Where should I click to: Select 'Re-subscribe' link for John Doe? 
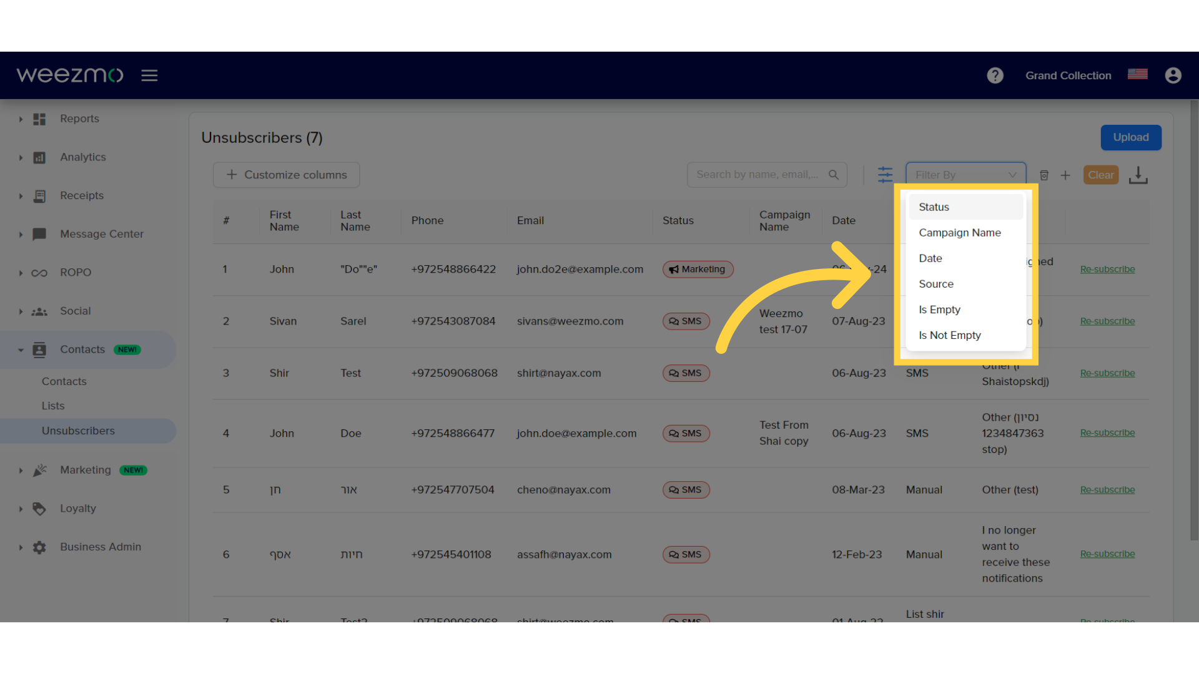tap(1107, 433)
